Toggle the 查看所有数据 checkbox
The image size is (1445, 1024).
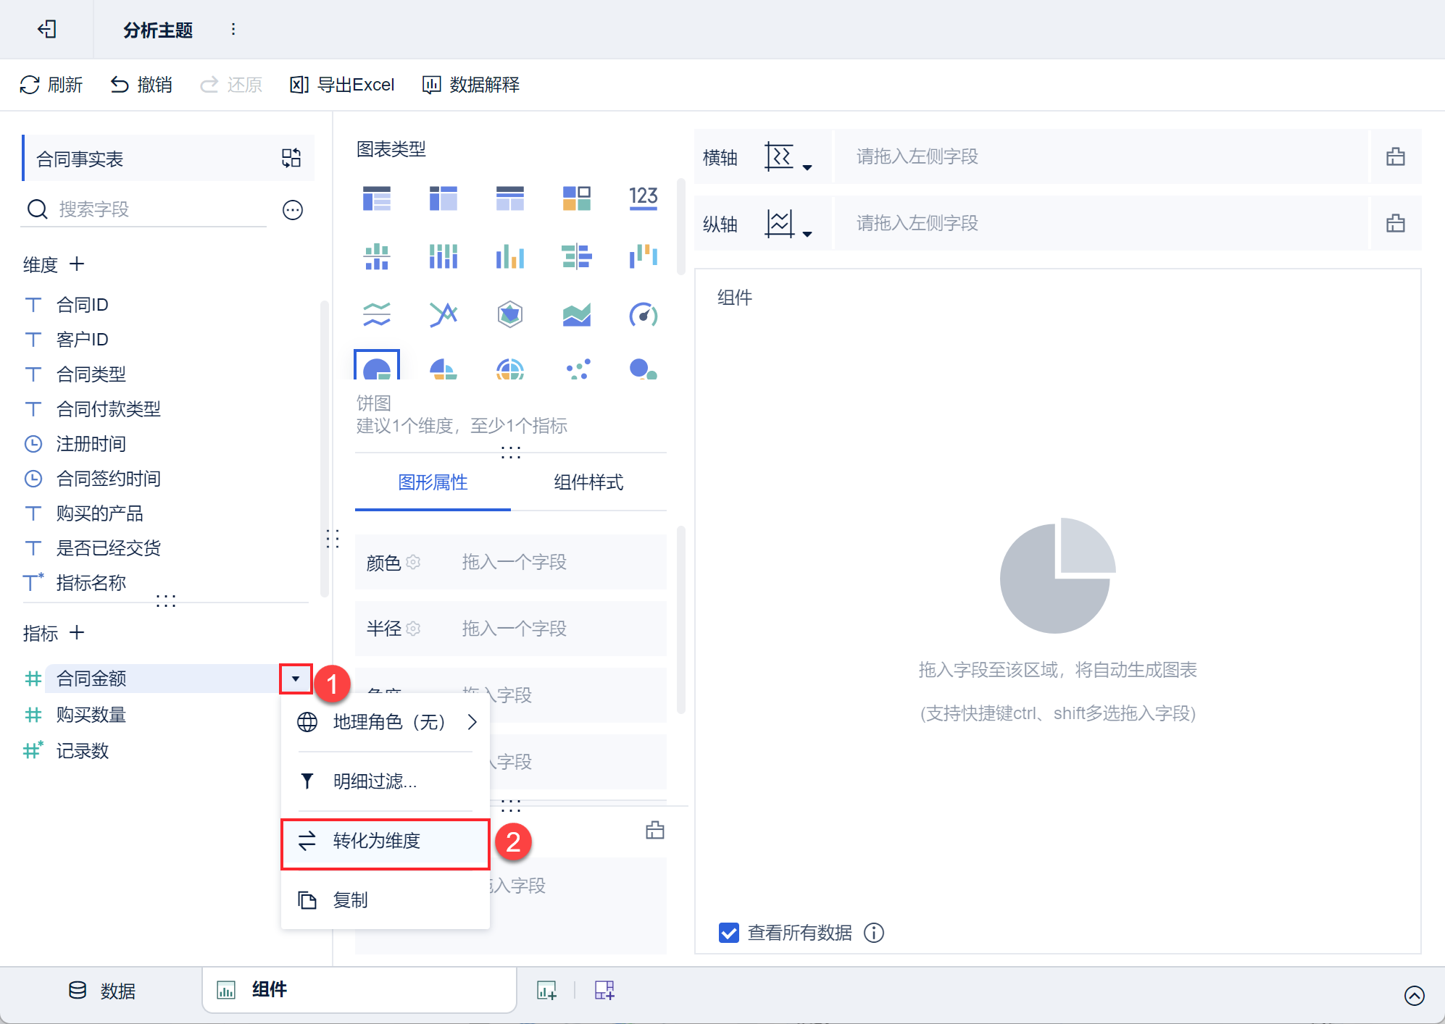pyautogui.click(x=729, y=933)
